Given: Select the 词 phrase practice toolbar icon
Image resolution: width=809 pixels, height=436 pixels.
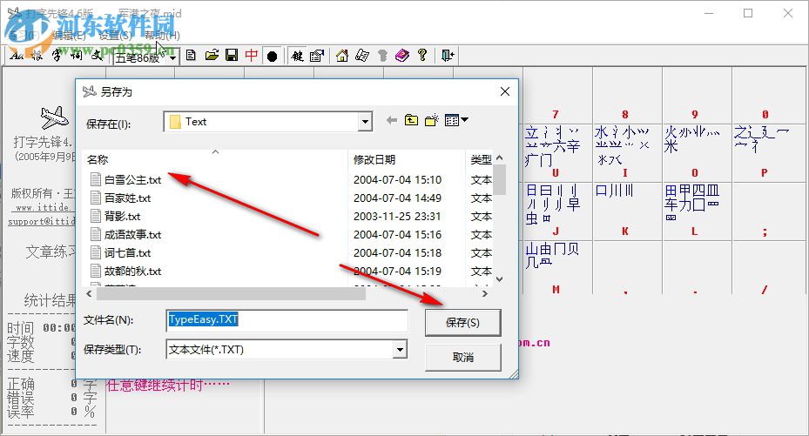Looking at the screenshot, I should coord(77,56).
